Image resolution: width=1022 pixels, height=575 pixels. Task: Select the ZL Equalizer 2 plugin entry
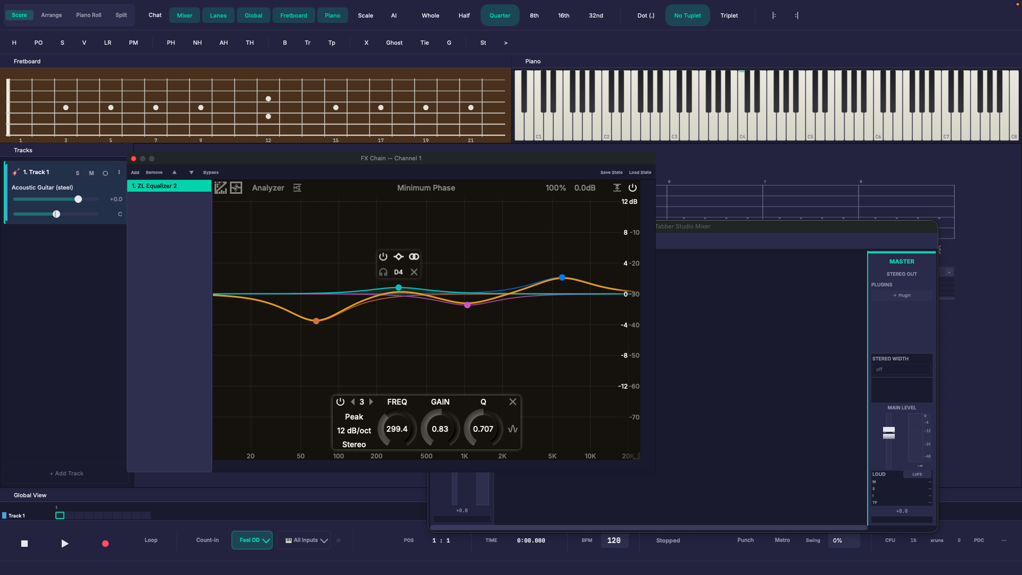pos(169,186)
